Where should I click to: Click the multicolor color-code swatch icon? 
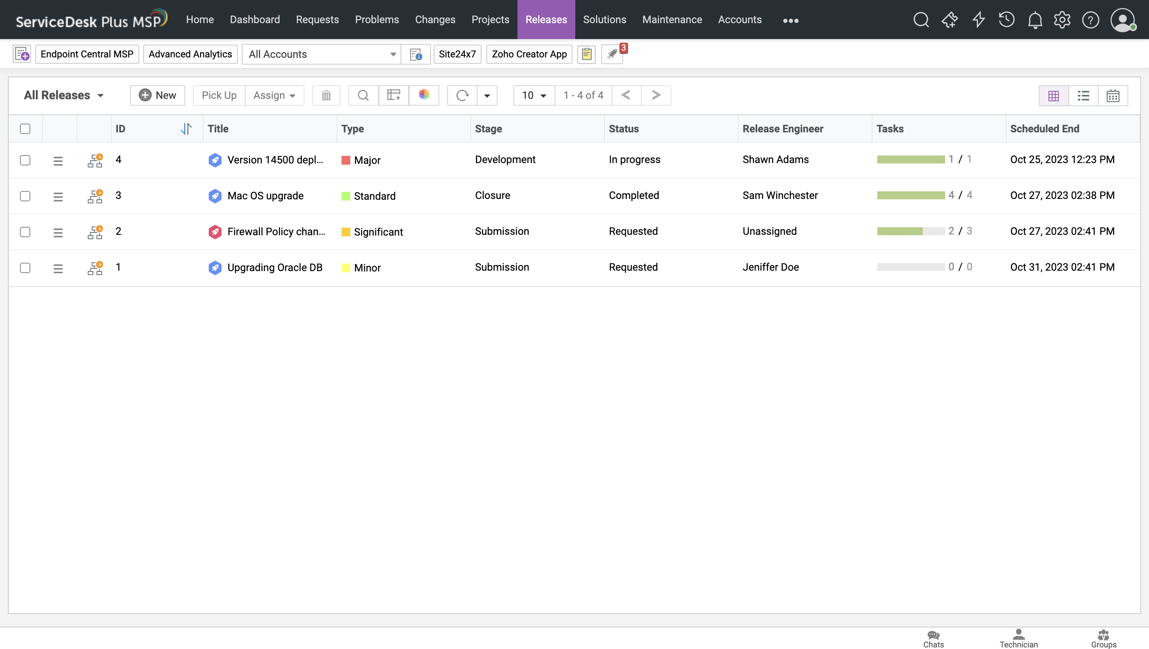424,95
